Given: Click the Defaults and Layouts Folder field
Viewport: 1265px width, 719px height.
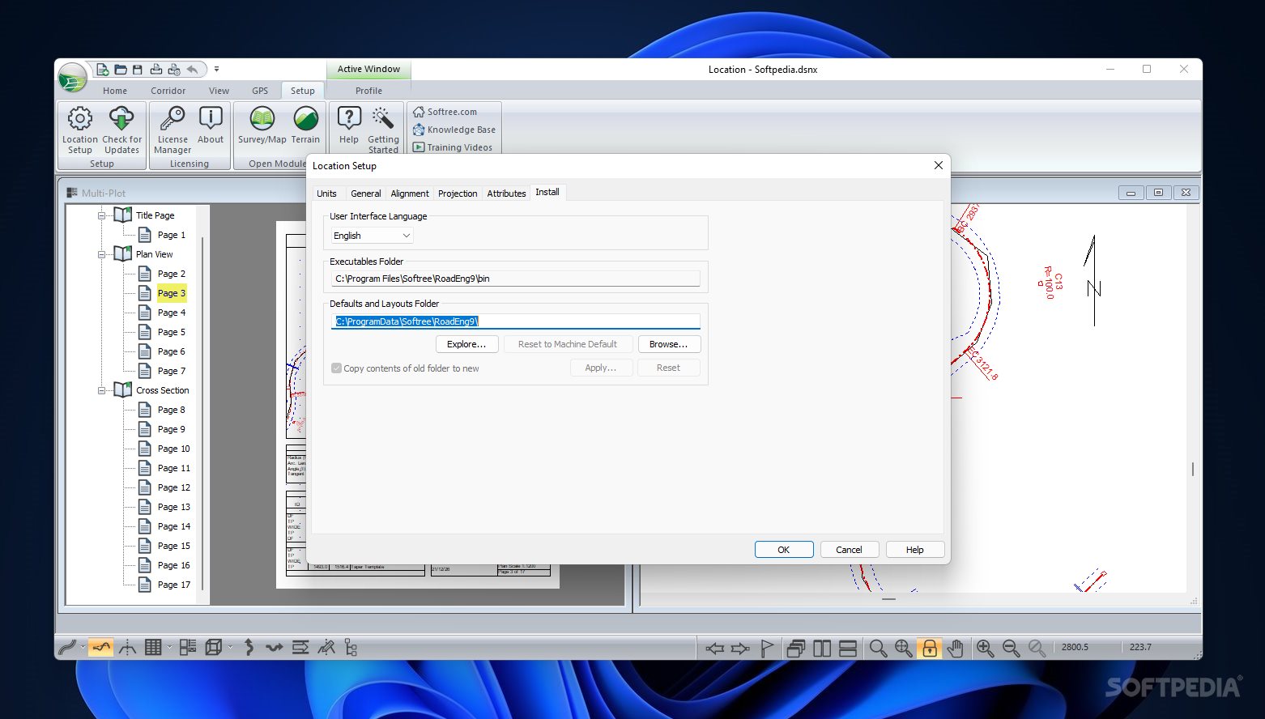Looking at the screenshot, I should click(x=515, y=321).
